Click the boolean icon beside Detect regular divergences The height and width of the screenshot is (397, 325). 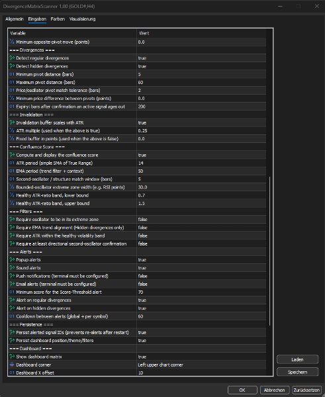click(x=12, y=58)
